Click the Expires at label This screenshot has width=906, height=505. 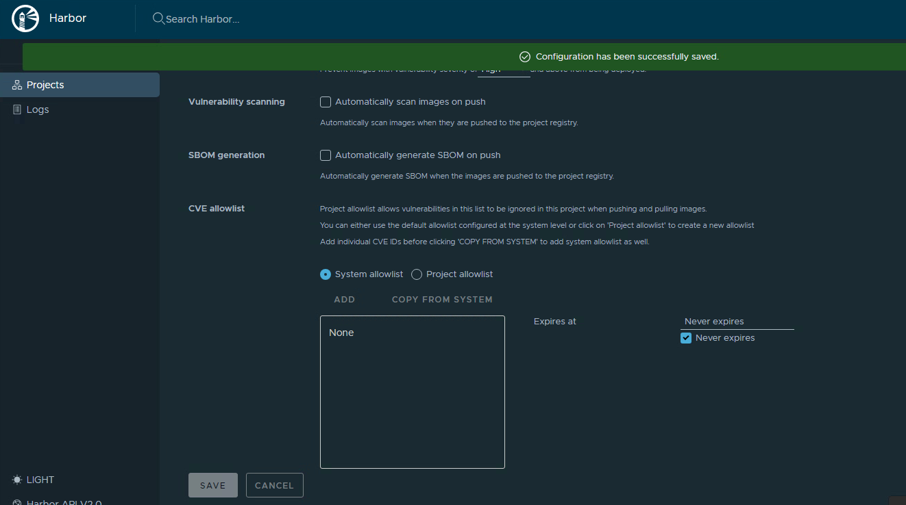pyautogui.click(x=555, y=322)
